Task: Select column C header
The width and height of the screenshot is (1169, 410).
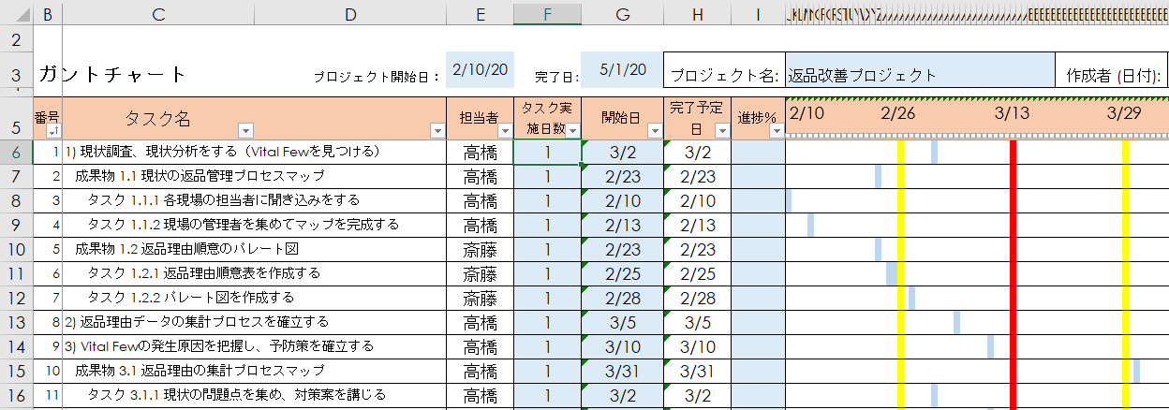Action: pyautogui.click(x=157, y=14)
